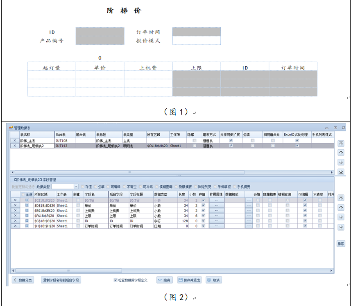
Task: Click the 表名称 column header
Action: point(36,134)
